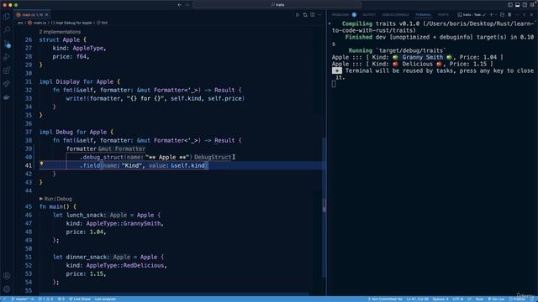Open the Search view in the activity bar
The width and height of the screenshot is (538, 302).
pos(7,30)
